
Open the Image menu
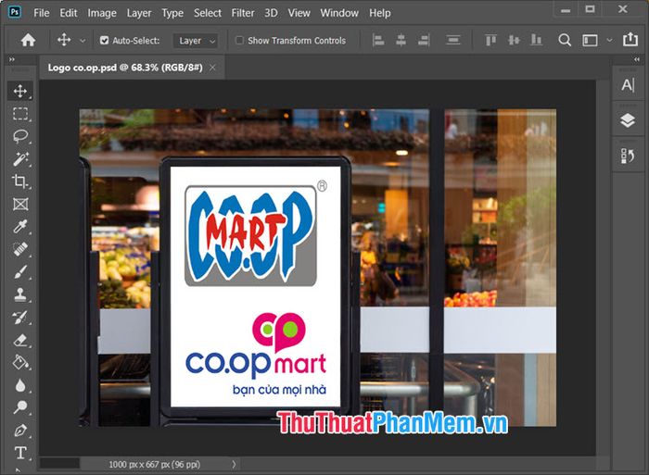coord(102,13)
